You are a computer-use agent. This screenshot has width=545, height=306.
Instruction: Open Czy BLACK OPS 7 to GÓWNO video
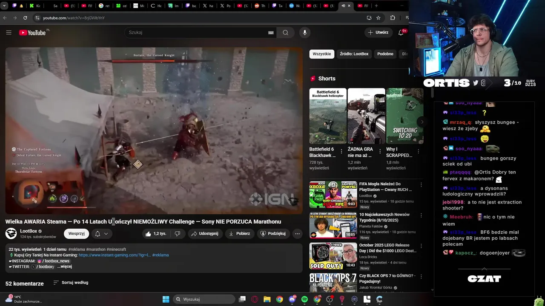[387, 278]
